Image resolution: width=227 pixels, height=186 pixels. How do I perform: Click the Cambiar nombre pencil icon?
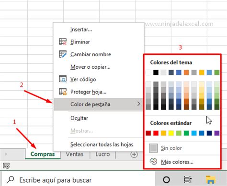[x=63, y=54]
